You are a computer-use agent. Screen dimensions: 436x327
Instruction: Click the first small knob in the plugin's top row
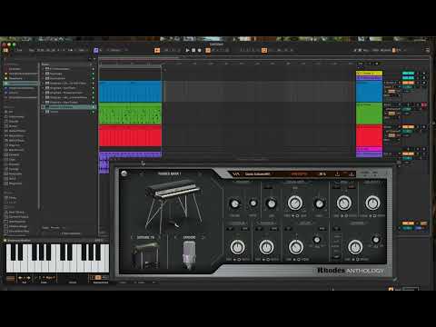tap(234, 203)
